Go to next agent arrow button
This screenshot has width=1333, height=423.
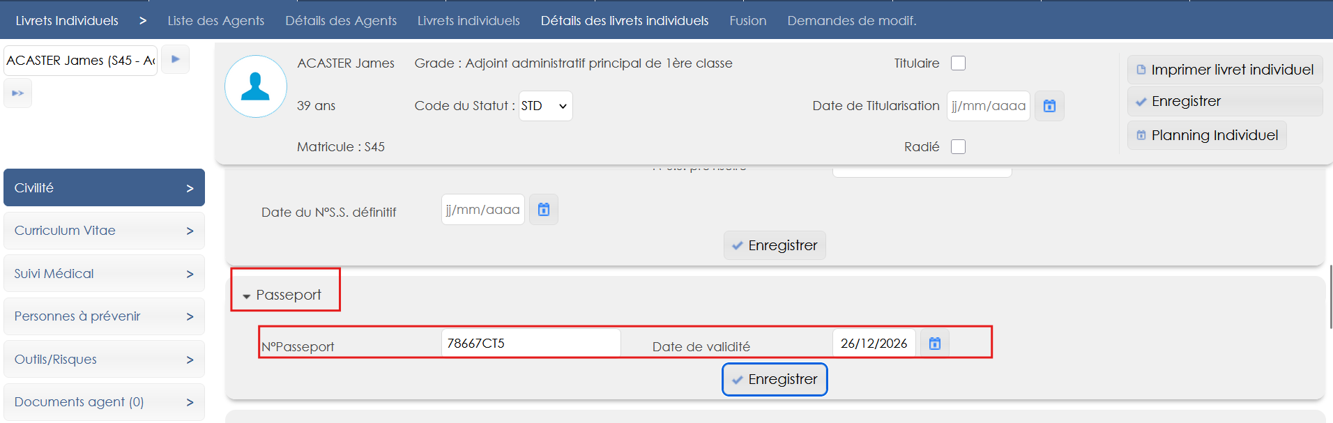pos(176,59)
